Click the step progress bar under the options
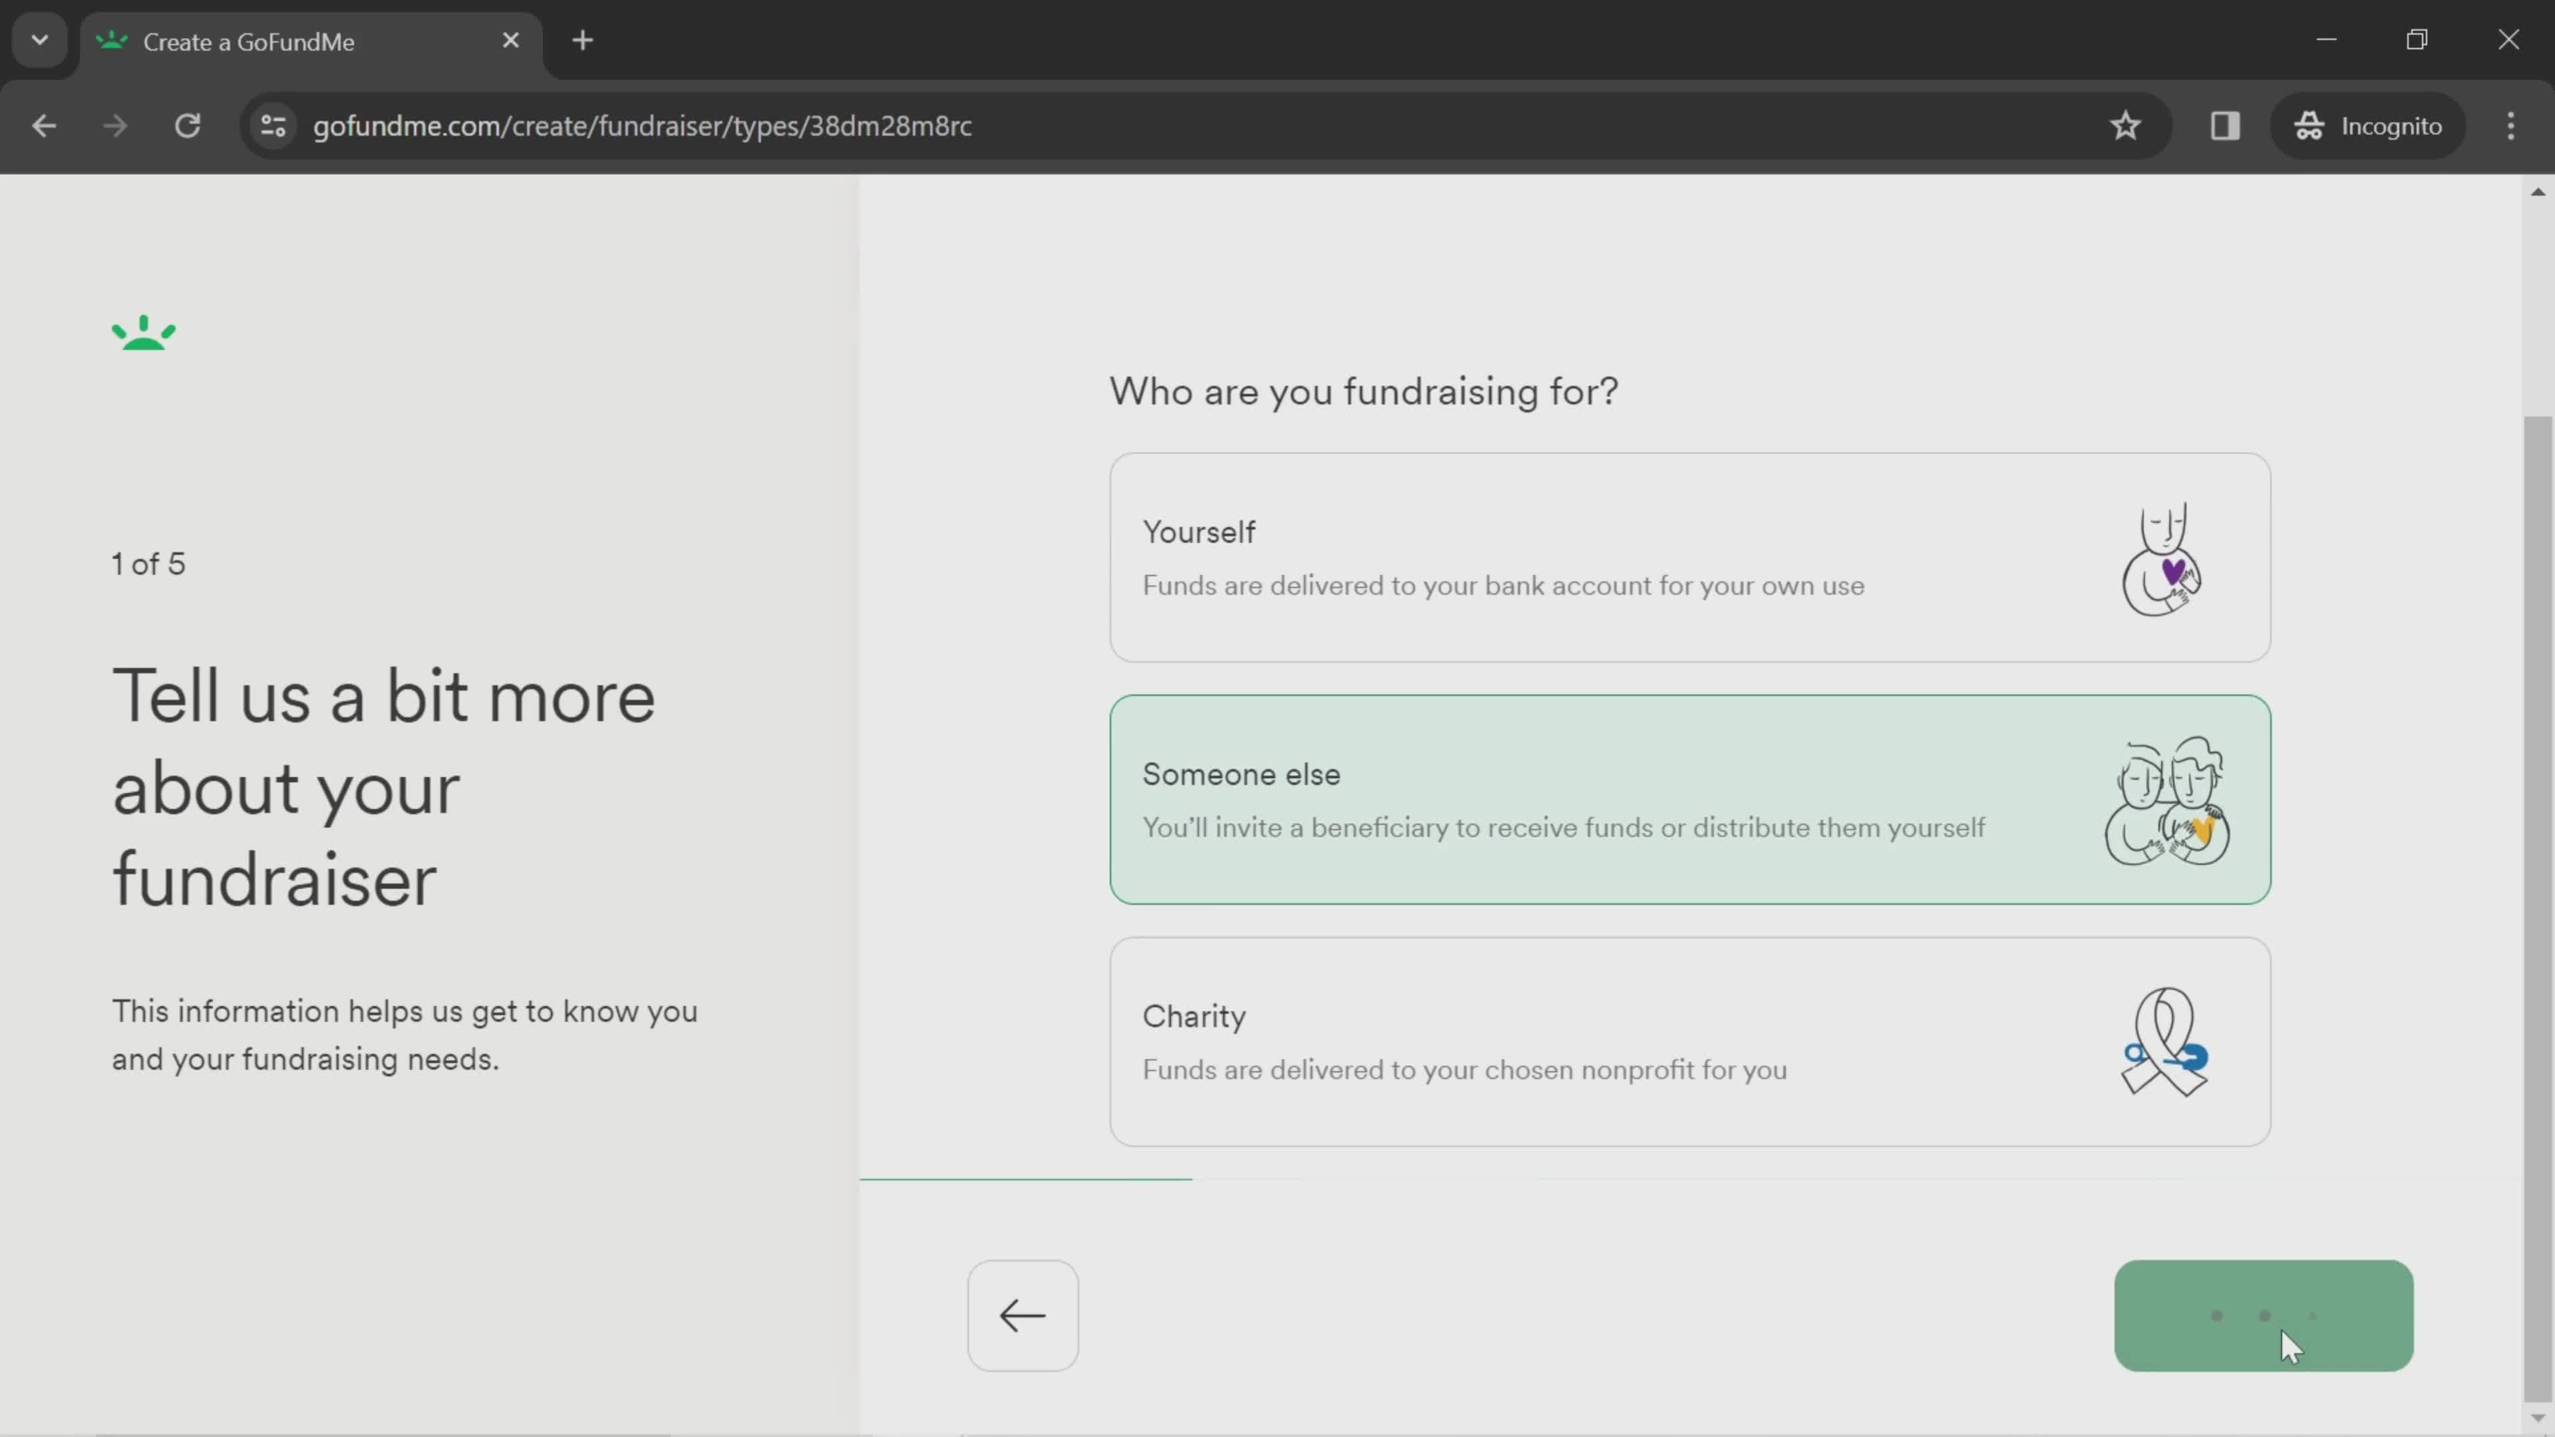2555x1437 pixels. click(1690, 1179)
